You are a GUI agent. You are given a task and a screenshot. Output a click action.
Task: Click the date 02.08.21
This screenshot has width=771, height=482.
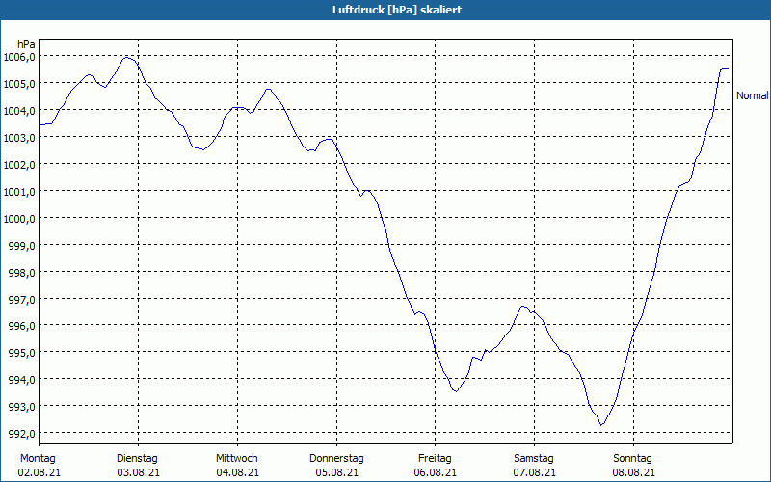pyautogui.click(x=40, y=472)
